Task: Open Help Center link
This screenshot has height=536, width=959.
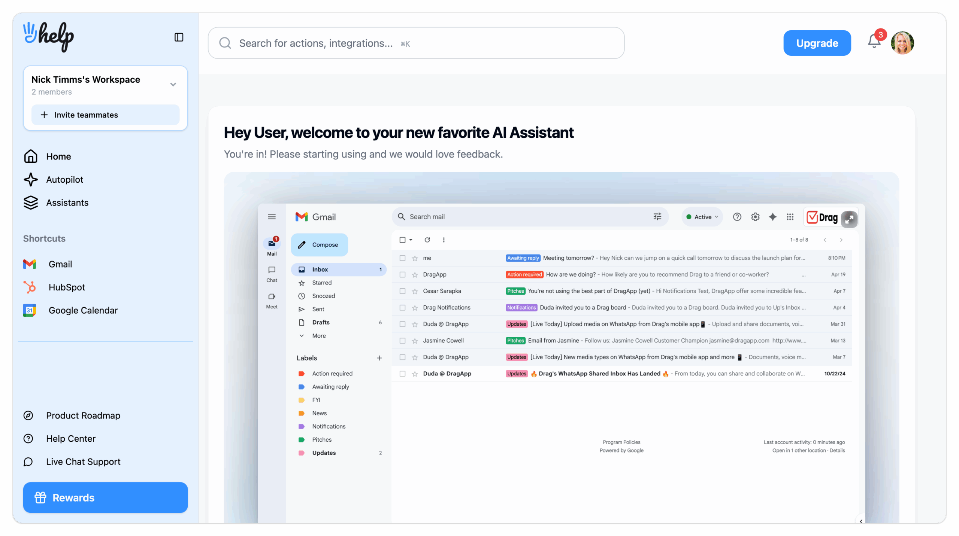Action: coord(60,438)
